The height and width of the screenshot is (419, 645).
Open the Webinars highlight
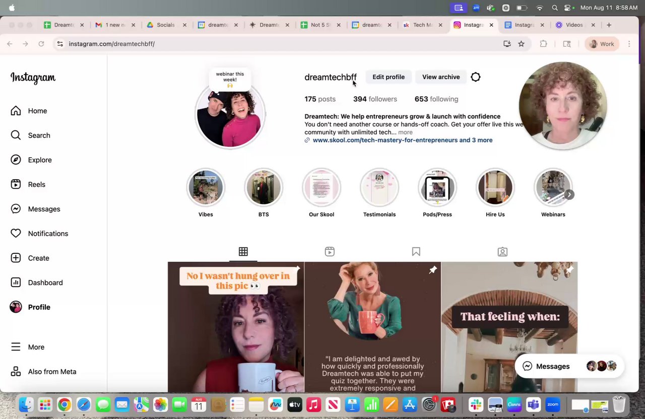click(x=553, y=187)
